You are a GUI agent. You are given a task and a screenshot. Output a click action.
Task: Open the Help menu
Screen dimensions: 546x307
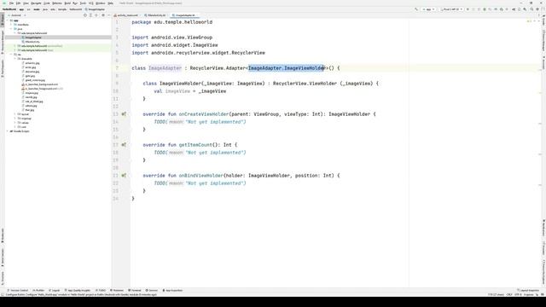coord(110,3)
